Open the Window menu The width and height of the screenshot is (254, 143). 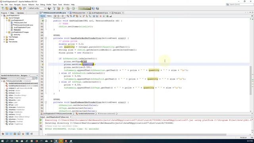point(66,4)
